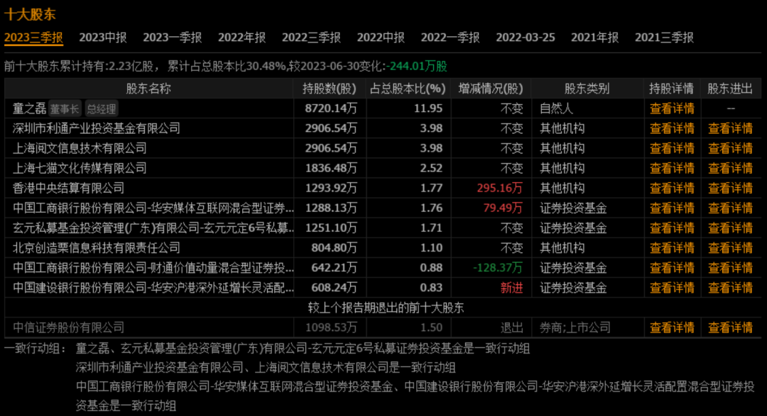The image size is (767, 416).
Task: Open 股东进出 查看详情 for 北京创造栗信息科技
Action: tap(730, 248)
